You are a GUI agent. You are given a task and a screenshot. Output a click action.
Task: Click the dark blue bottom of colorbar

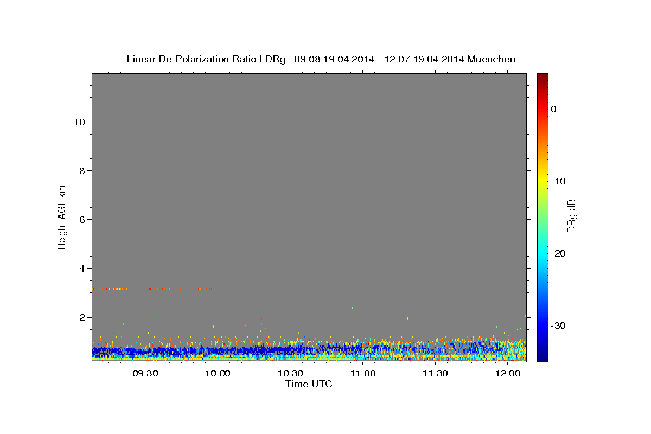tap(542, 355)
